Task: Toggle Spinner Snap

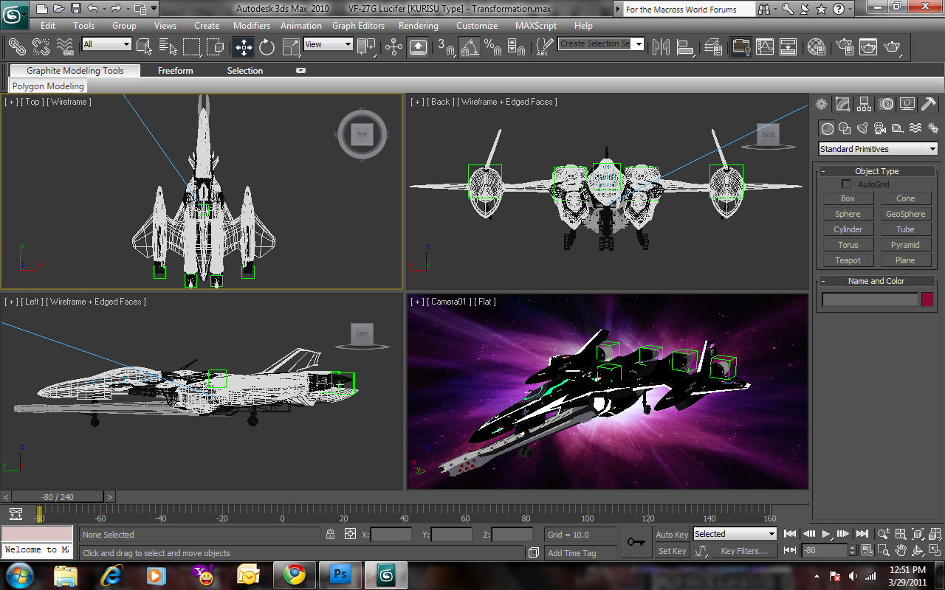Action: pyautogui.click(x=517, y=47)
